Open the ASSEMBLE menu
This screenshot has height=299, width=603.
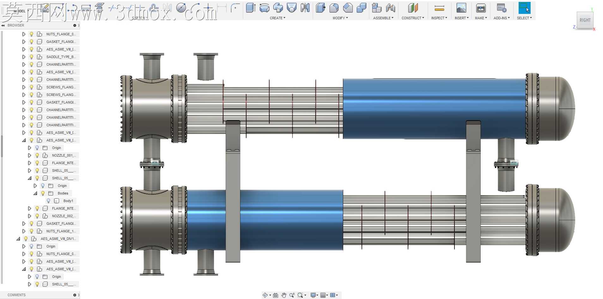coord(383,18)
